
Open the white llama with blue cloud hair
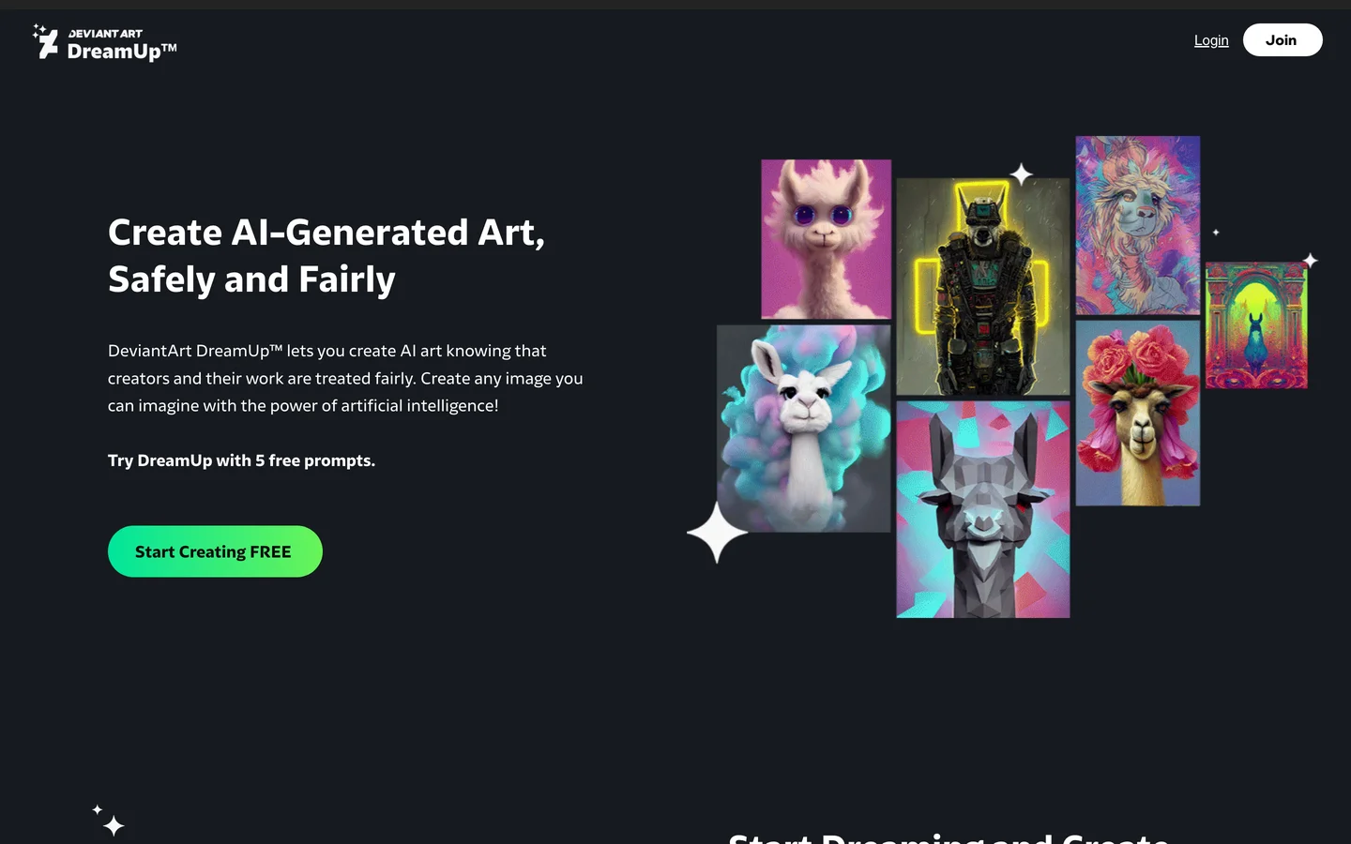tap(803, 429)
